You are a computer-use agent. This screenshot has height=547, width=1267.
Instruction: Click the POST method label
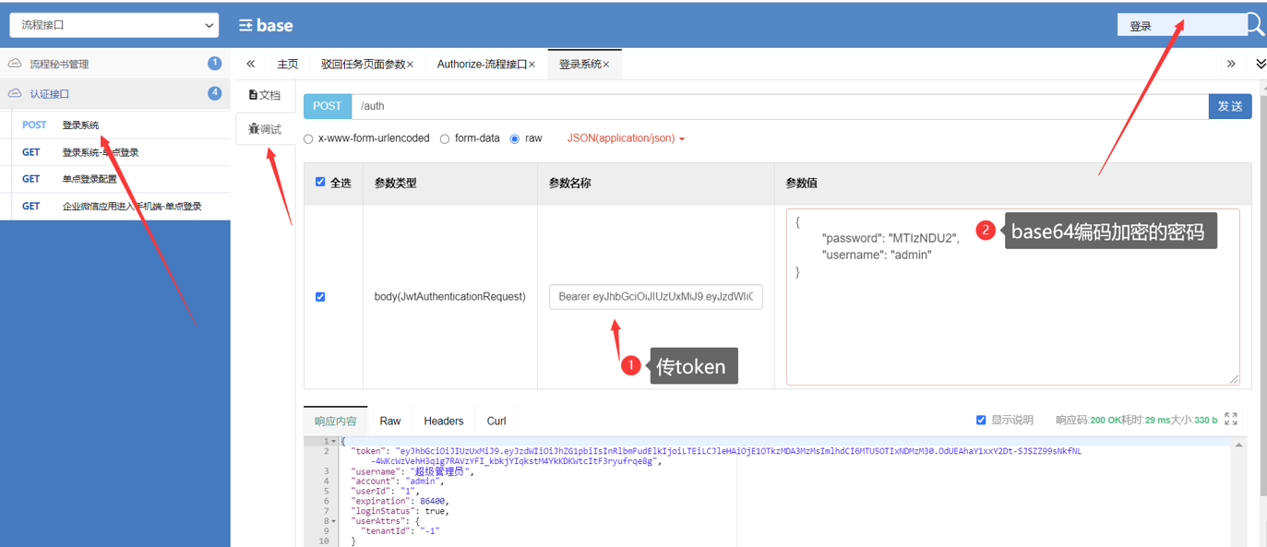(x=328, y=106)
